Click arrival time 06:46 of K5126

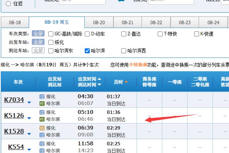(x=86, y=119)
